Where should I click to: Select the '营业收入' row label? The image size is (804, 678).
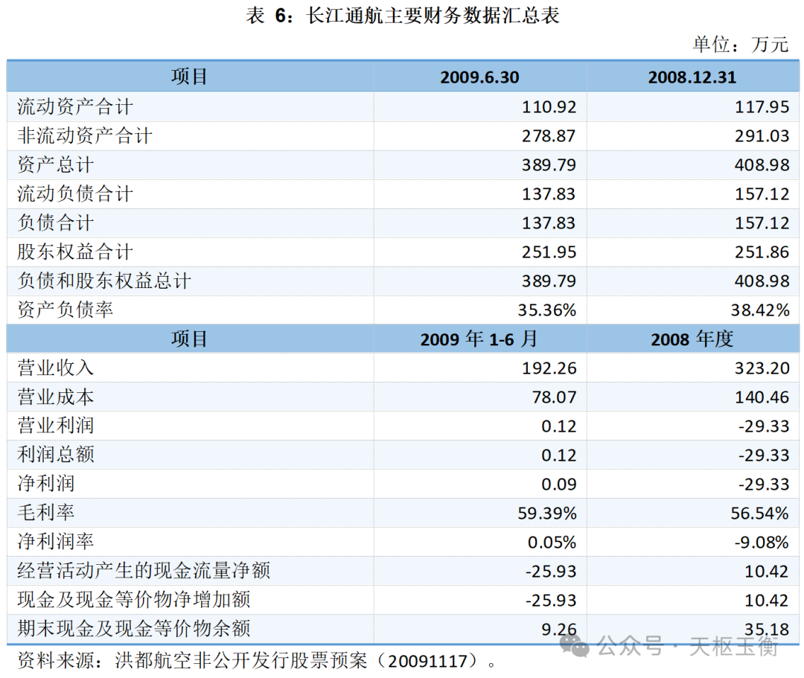point(56,368)
